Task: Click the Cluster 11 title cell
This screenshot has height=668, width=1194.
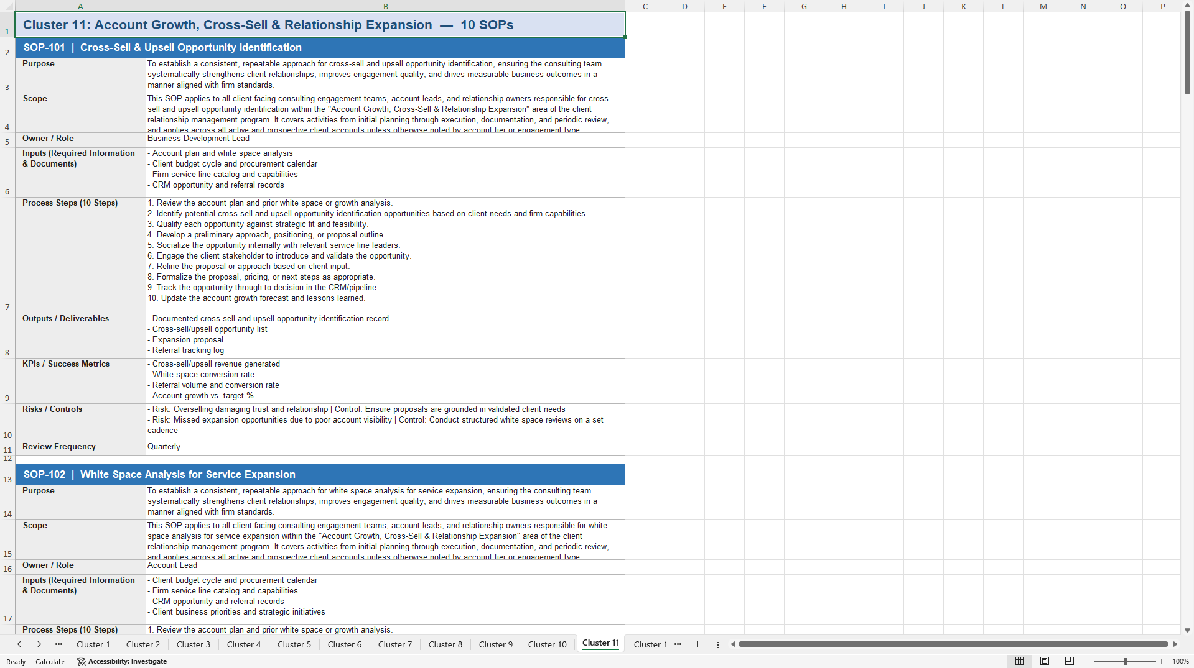Action: tap(320, 25)
